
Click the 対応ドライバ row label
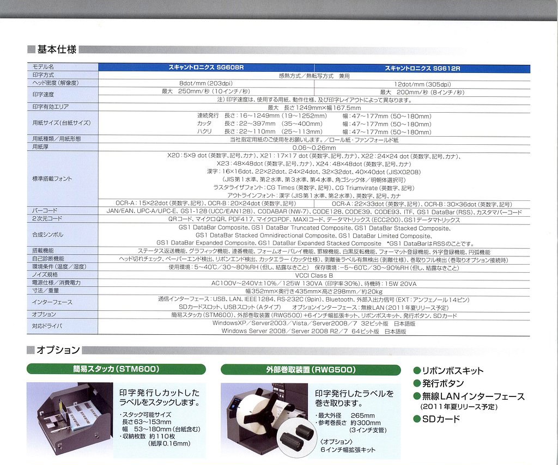(47, 326)
